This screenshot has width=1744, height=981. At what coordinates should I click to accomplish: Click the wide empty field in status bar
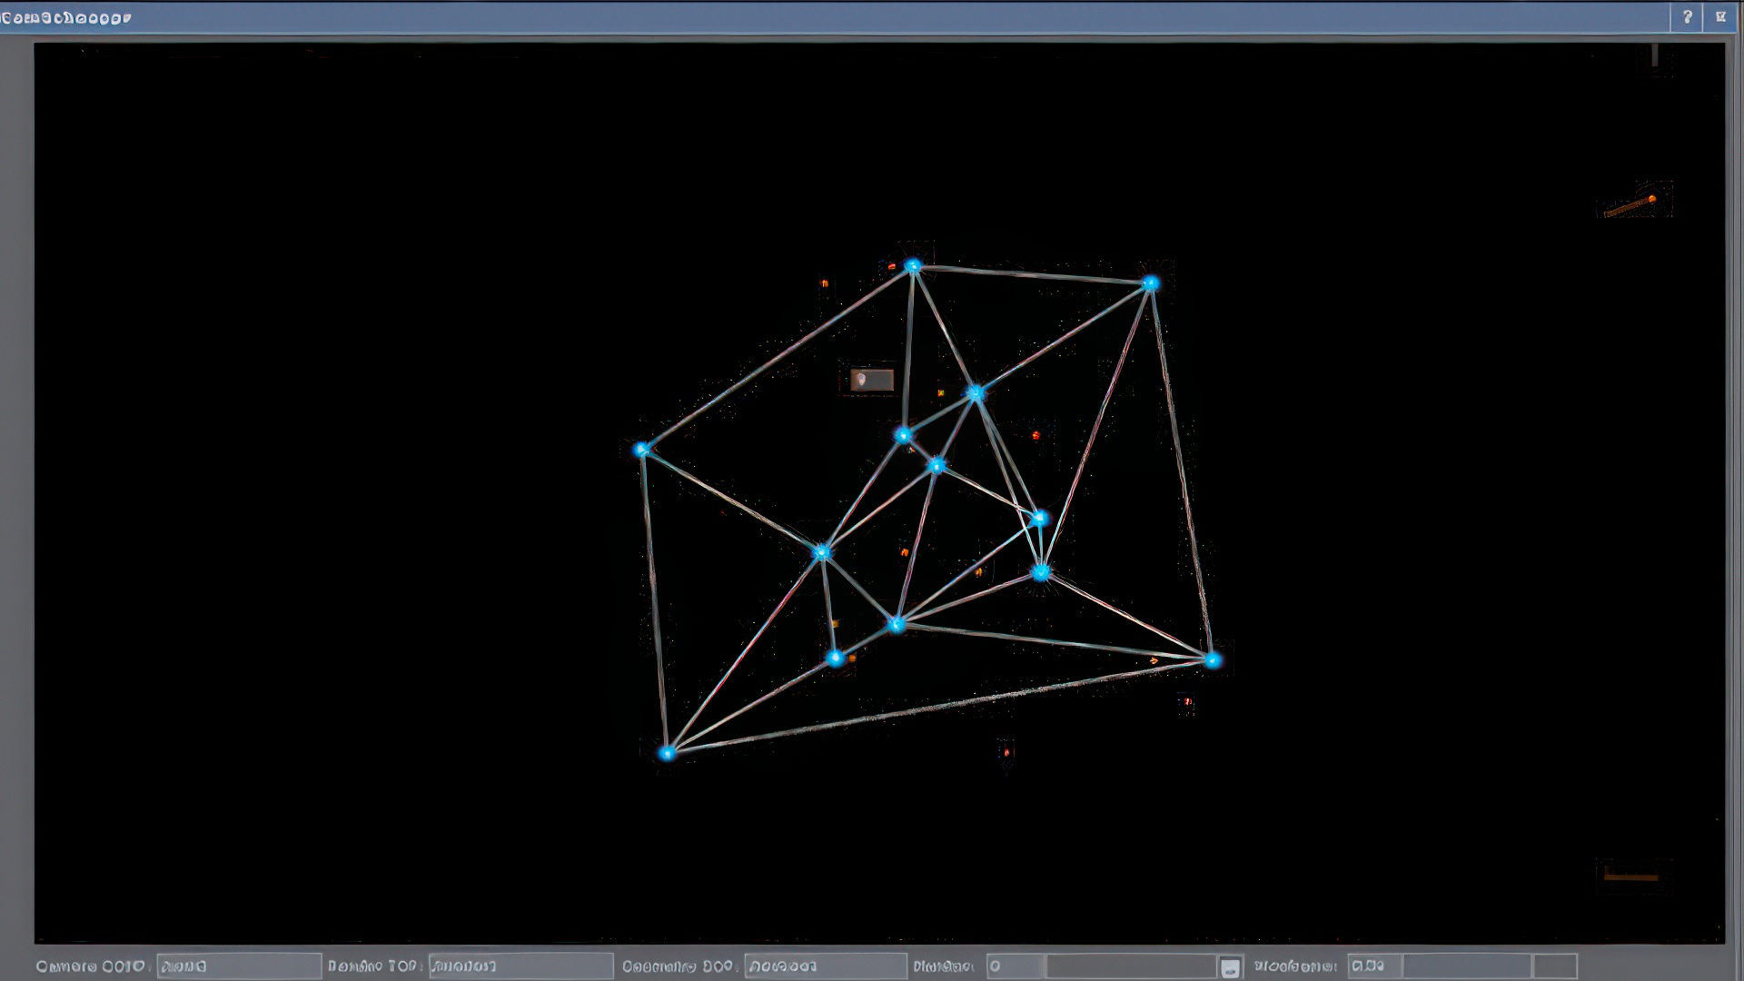1130,966
